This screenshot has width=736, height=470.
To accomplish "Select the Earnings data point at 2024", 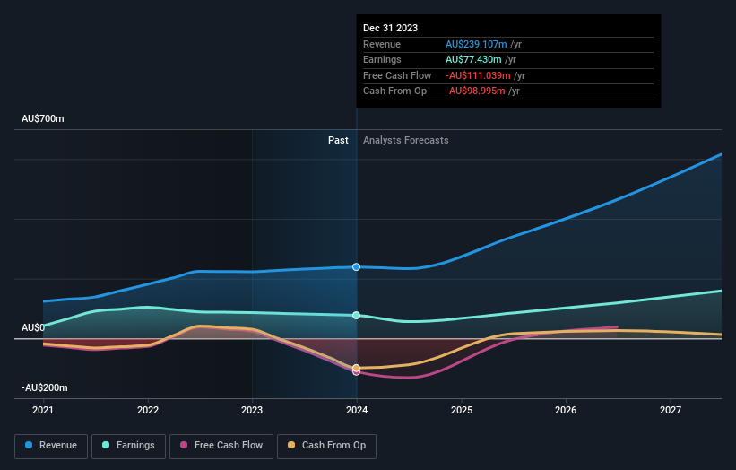I will [356, 315].
